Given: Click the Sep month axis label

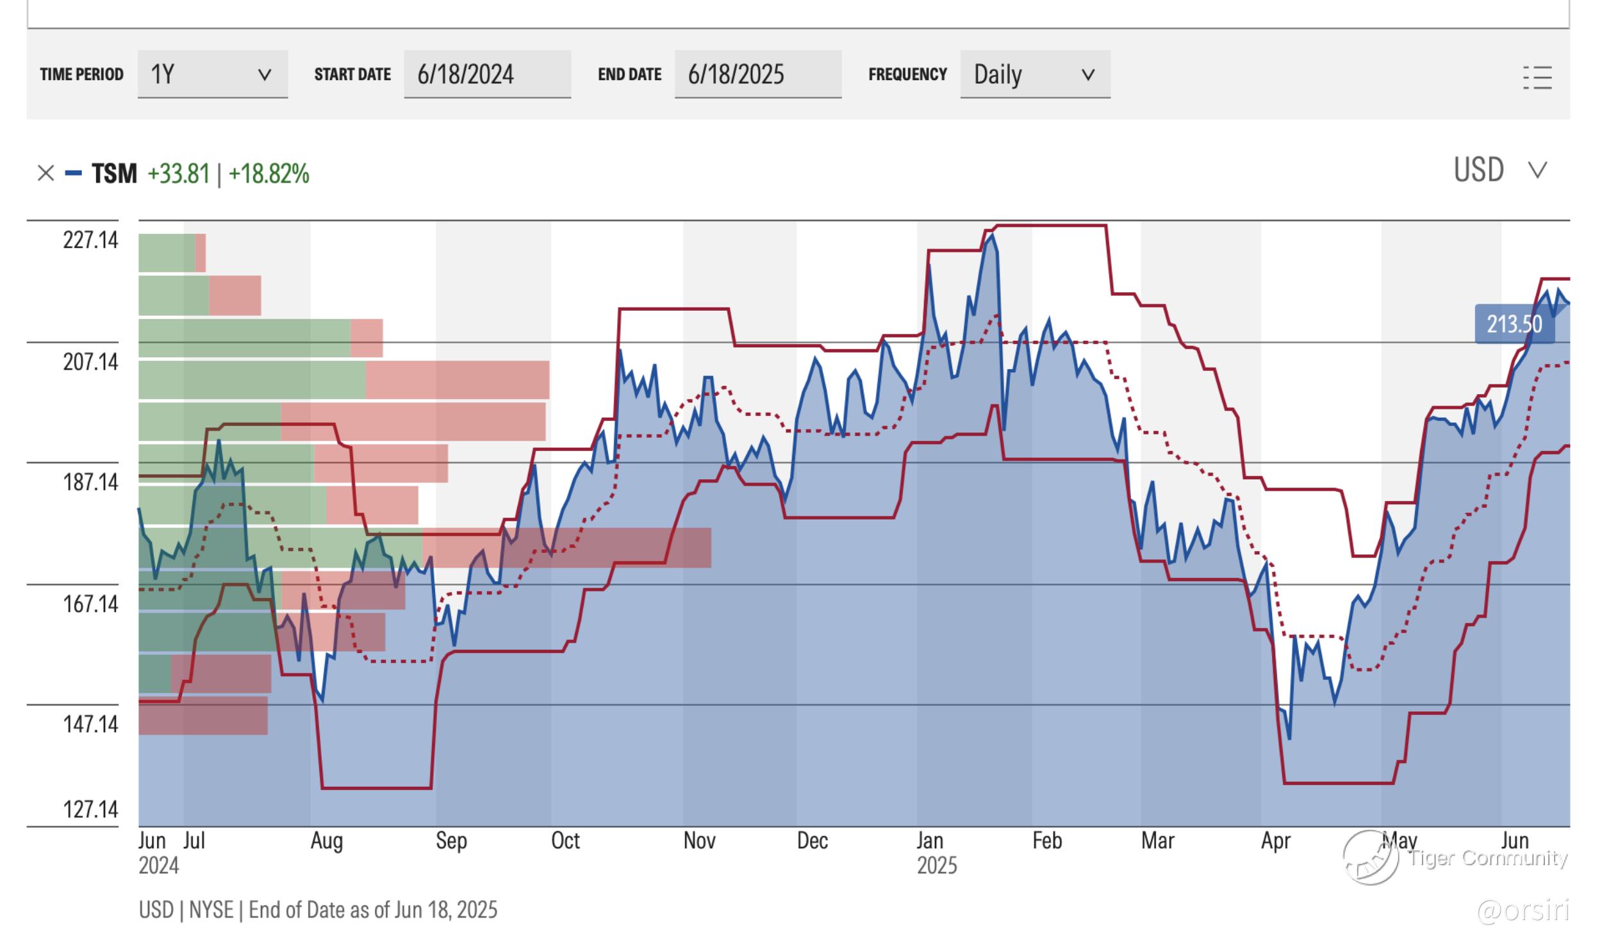Looking at the screenshot, I should [451, 840].
